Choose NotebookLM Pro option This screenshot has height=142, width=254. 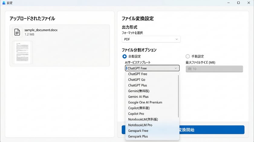[140, 125]
